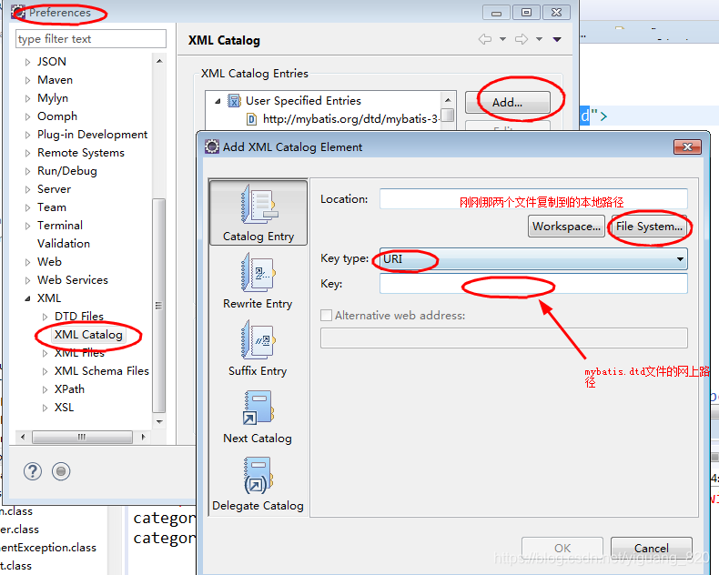Screen dimensions: 719x575
Task: Click the preferences tree horizontal scrollbar
Action: pyautogui.click(x=82, y=437)
